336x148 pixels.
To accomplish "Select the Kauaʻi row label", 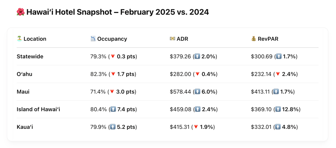I will (x=25, y=127).
